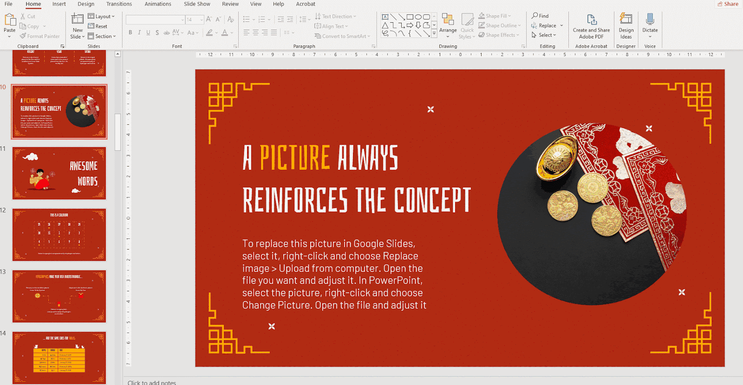Click the Paste clipboard icon
This screenshot has height=385, width=743.
click(x=9, y=19)
